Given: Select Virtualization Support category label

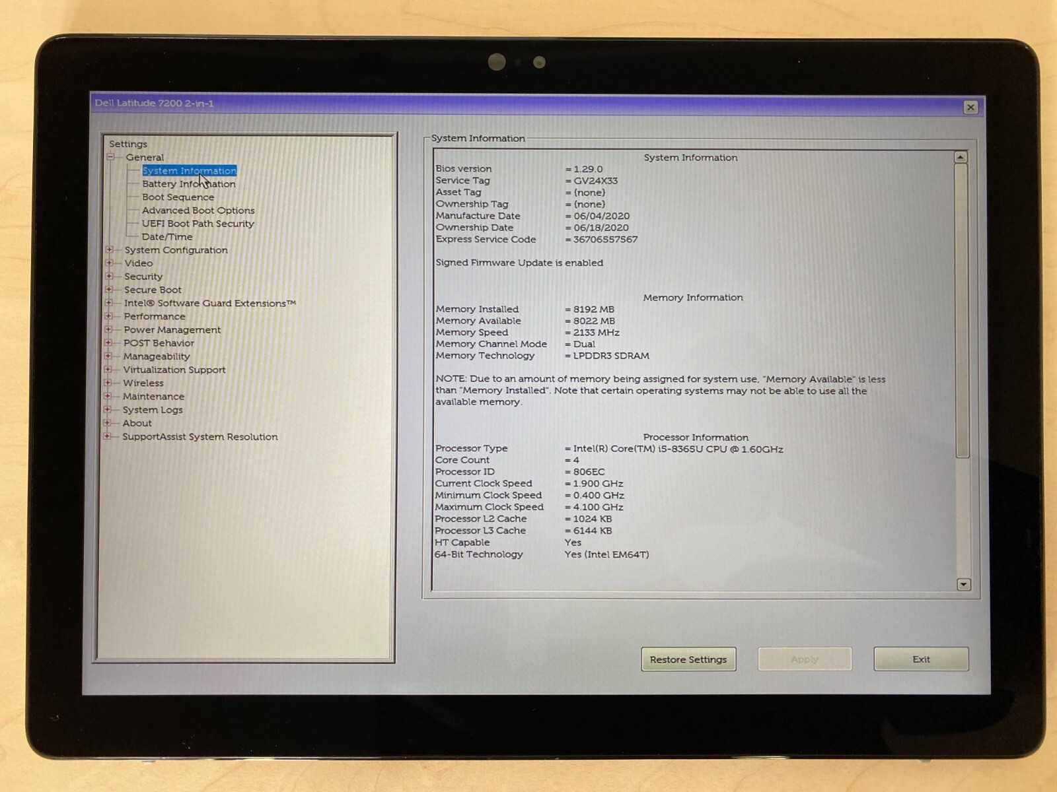Looking at the screenshot, I should click(x=174, y=370).
